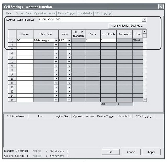Click the Cell Area Name column header
The image size is (167, 162).
point(14,116)
